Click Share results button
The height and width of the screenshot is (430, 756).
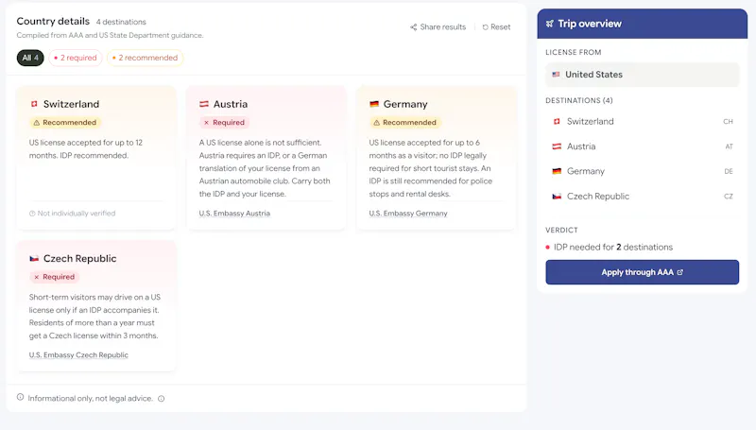(x=438, y=27)
